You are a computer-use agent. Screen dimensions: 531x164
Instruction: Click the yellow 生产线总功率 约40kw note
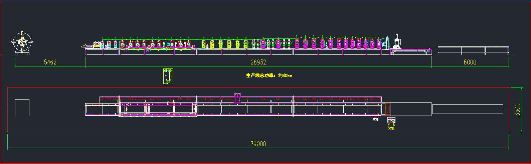tap(269, 75)
